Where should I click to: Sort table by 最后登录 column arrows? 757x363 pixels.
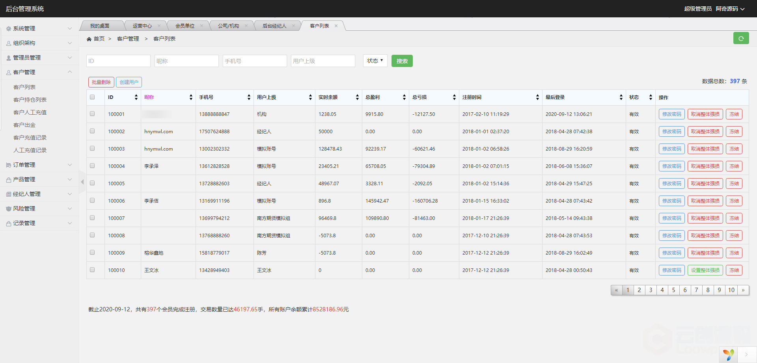[x=621, y=97]
